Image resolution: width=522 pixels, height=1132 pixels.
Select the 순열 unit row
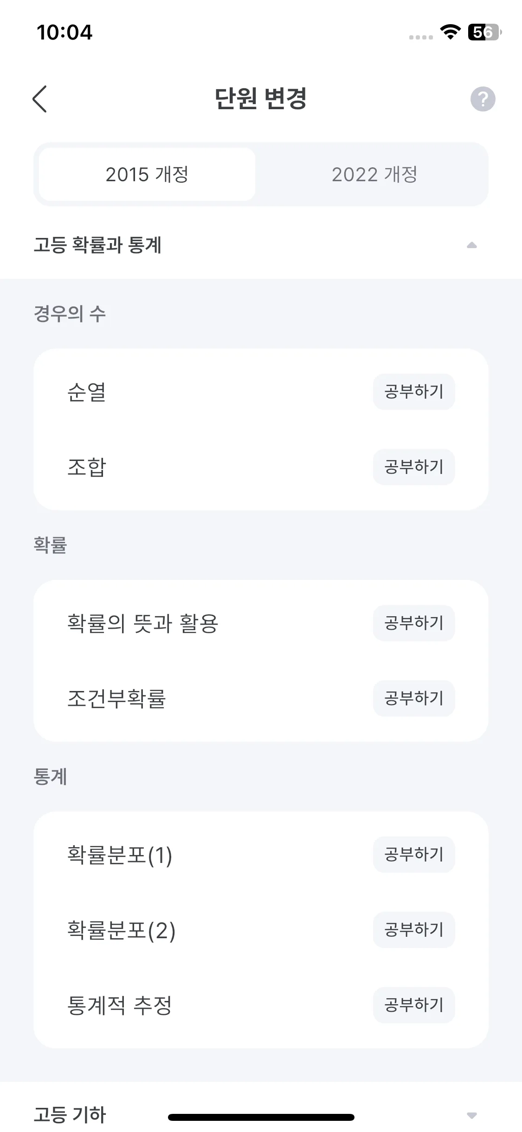pos(261,392)
